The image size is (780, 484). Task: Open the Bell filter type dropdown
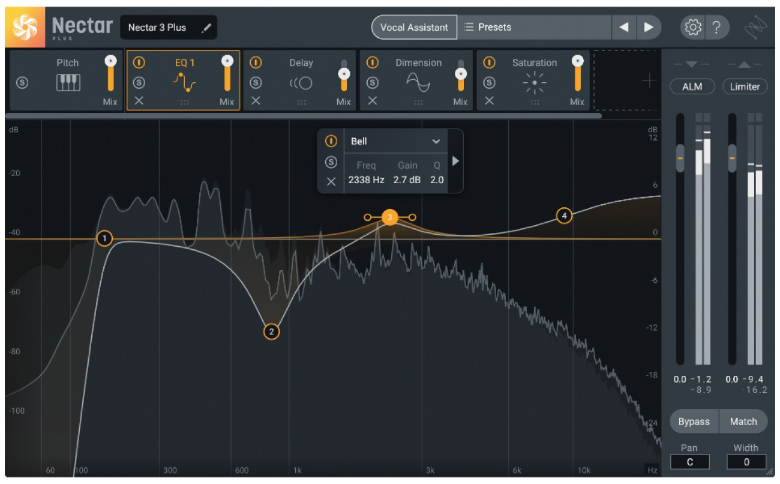436,142
